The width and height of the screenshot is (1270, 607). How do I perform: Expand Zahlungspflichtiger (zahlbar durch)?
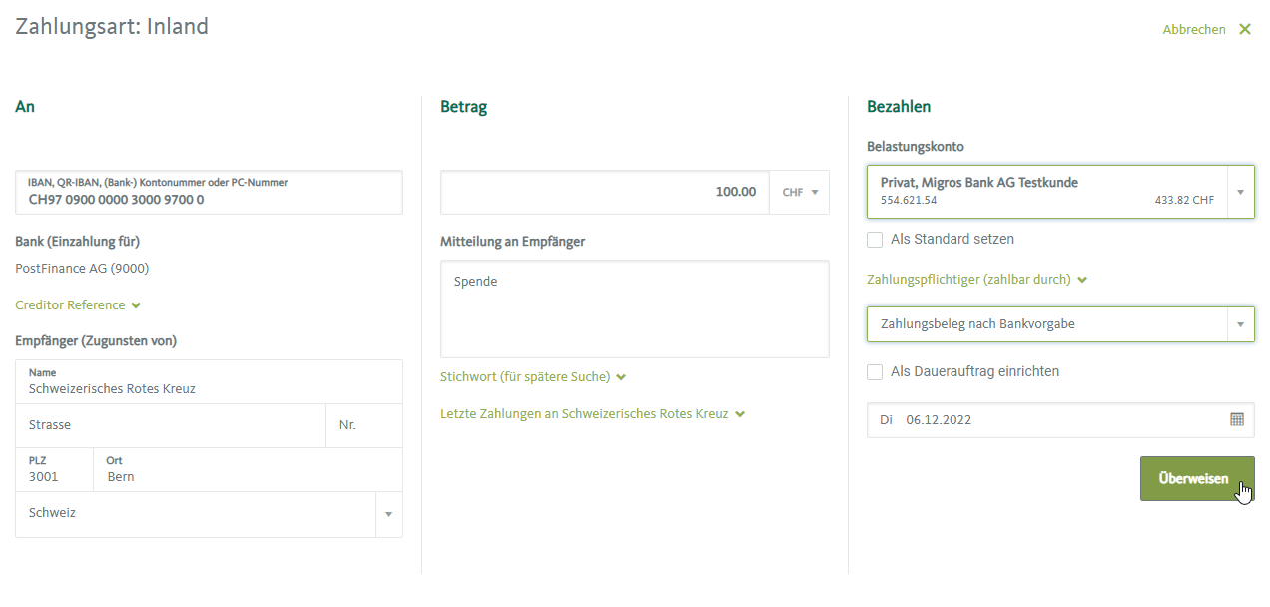coord(975,280)
